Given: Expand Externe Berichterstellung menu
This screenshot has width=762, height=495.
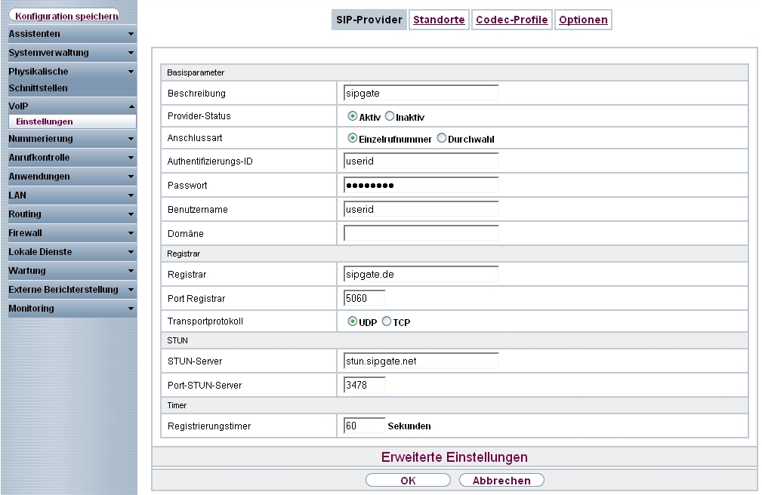Looking at the screenshot, I should click(72, 290).
